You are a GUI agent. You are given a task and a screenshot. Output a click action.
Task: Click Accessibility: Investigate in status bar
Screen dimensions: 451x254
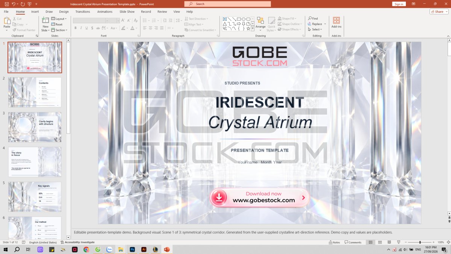(77, 242)
